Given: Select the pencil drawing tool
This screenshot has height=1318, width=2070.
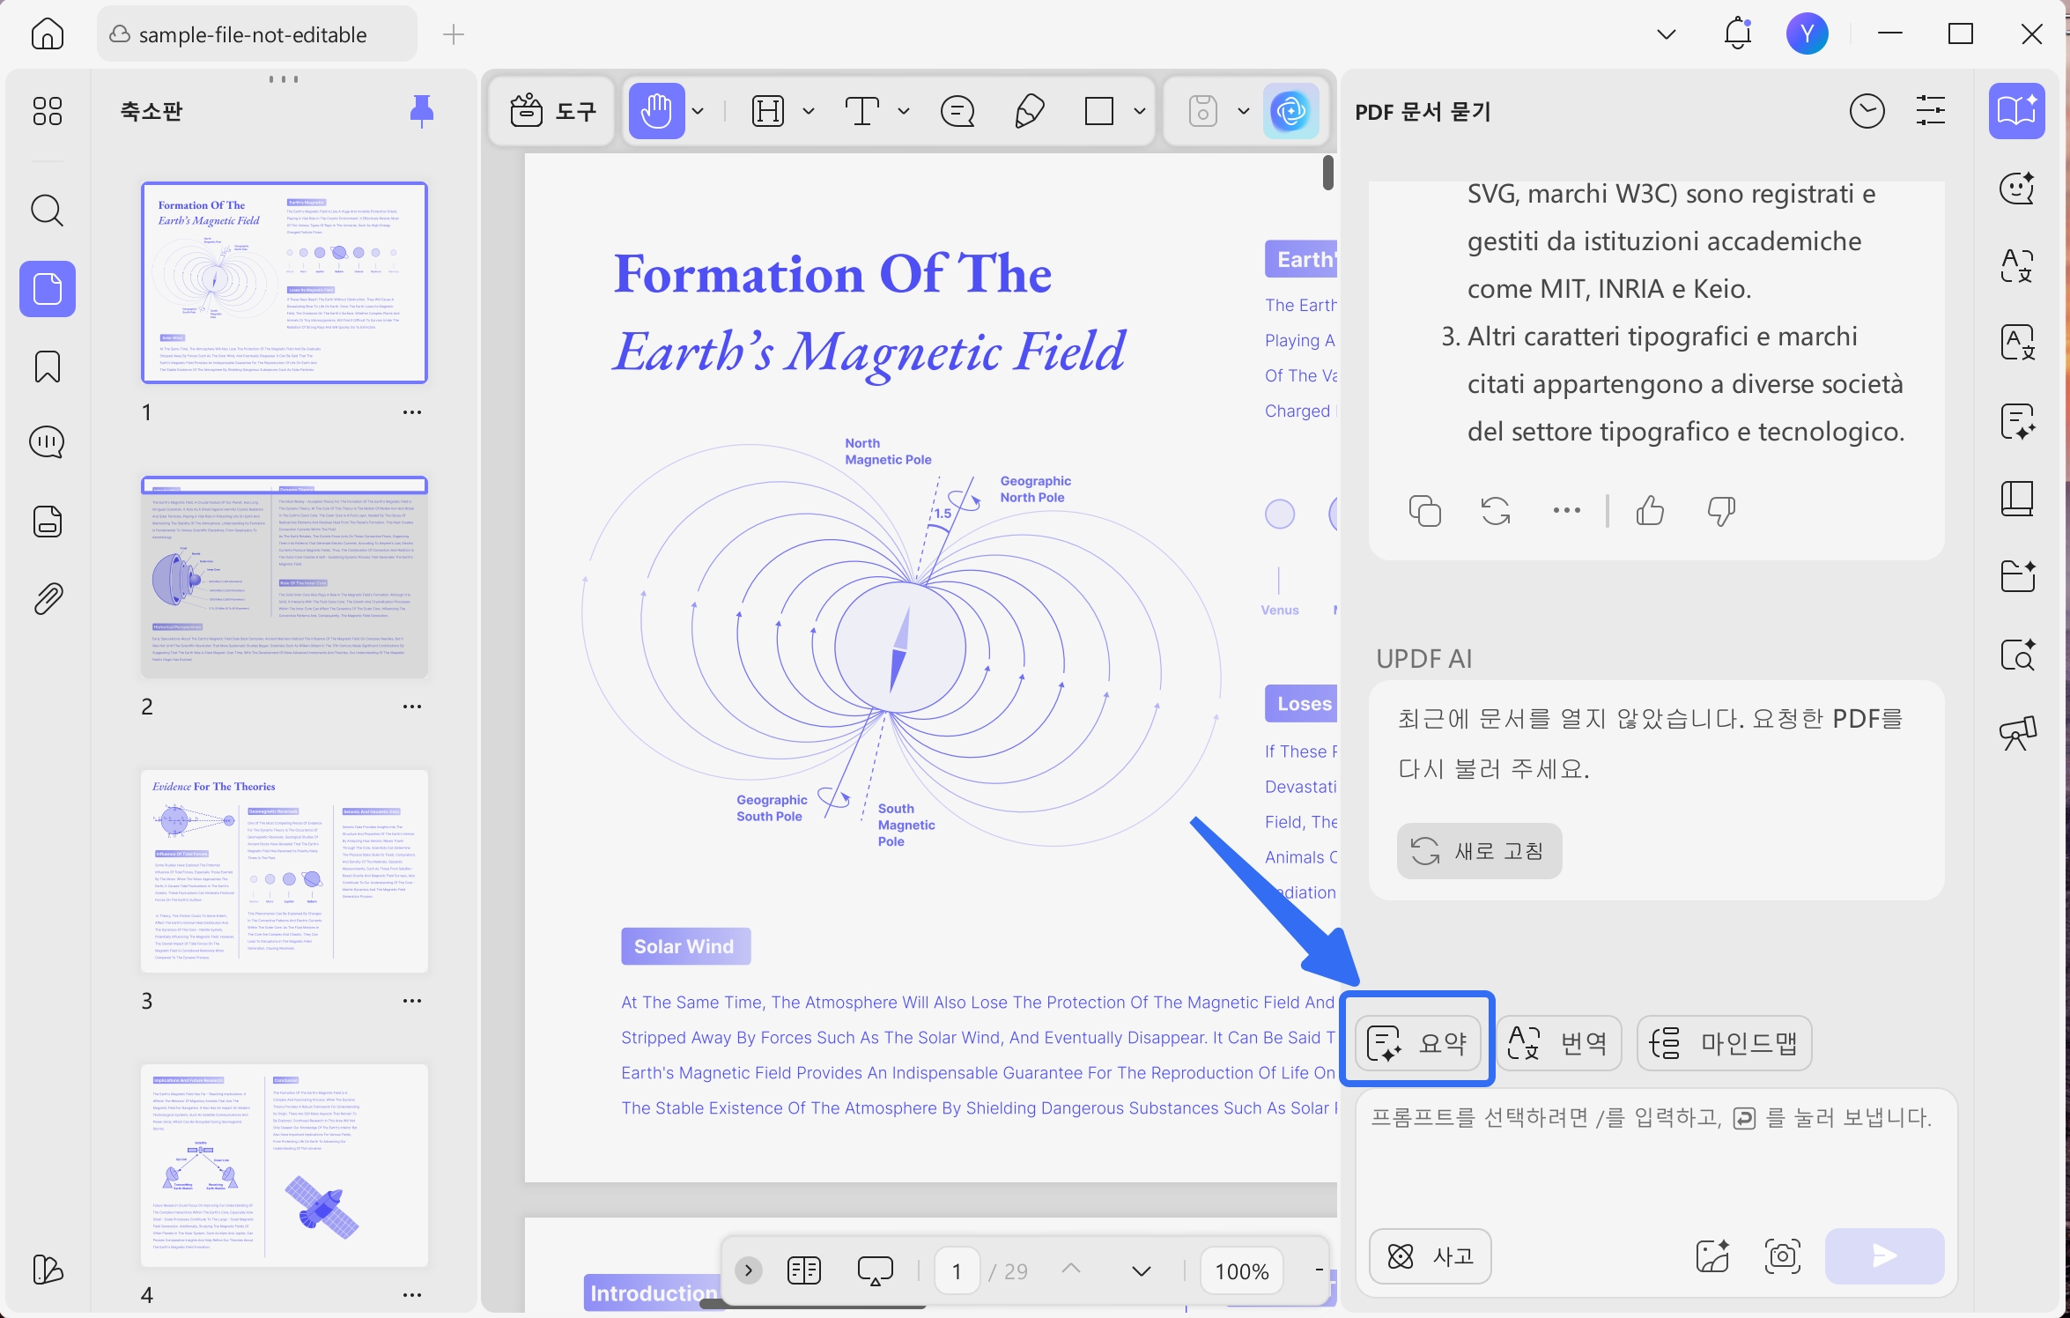Looking at the screenshot, I should [1029, 112].
